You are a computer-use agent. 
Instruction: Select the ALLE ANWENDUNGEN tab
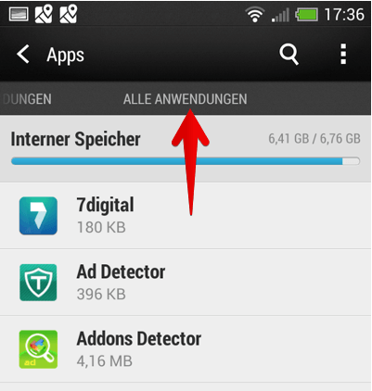[185, 99]
